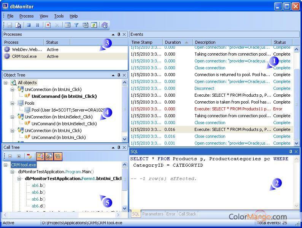Pin the Processes panel with pushpin
302x228 pixels.
tap(119, 34)
